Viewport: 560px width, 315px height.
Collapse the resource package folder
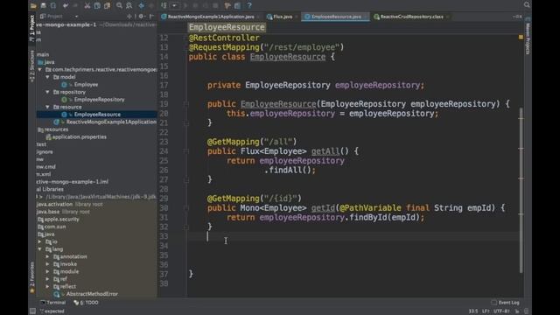click(47, 107)
